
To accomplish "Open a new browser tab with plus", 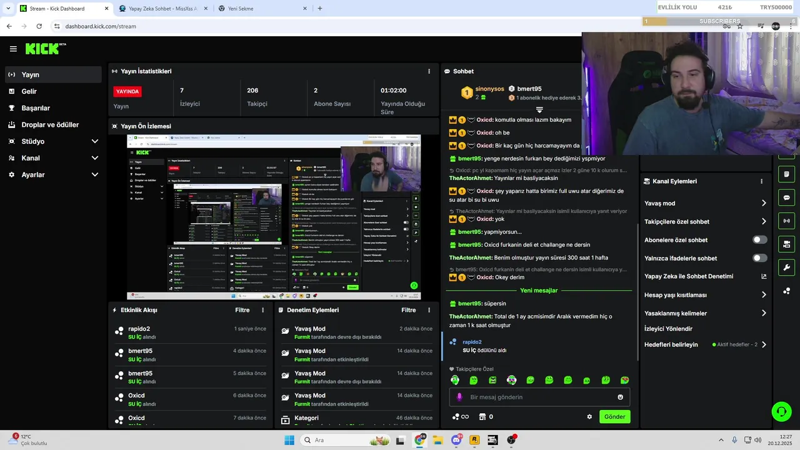I will point(320,9).
